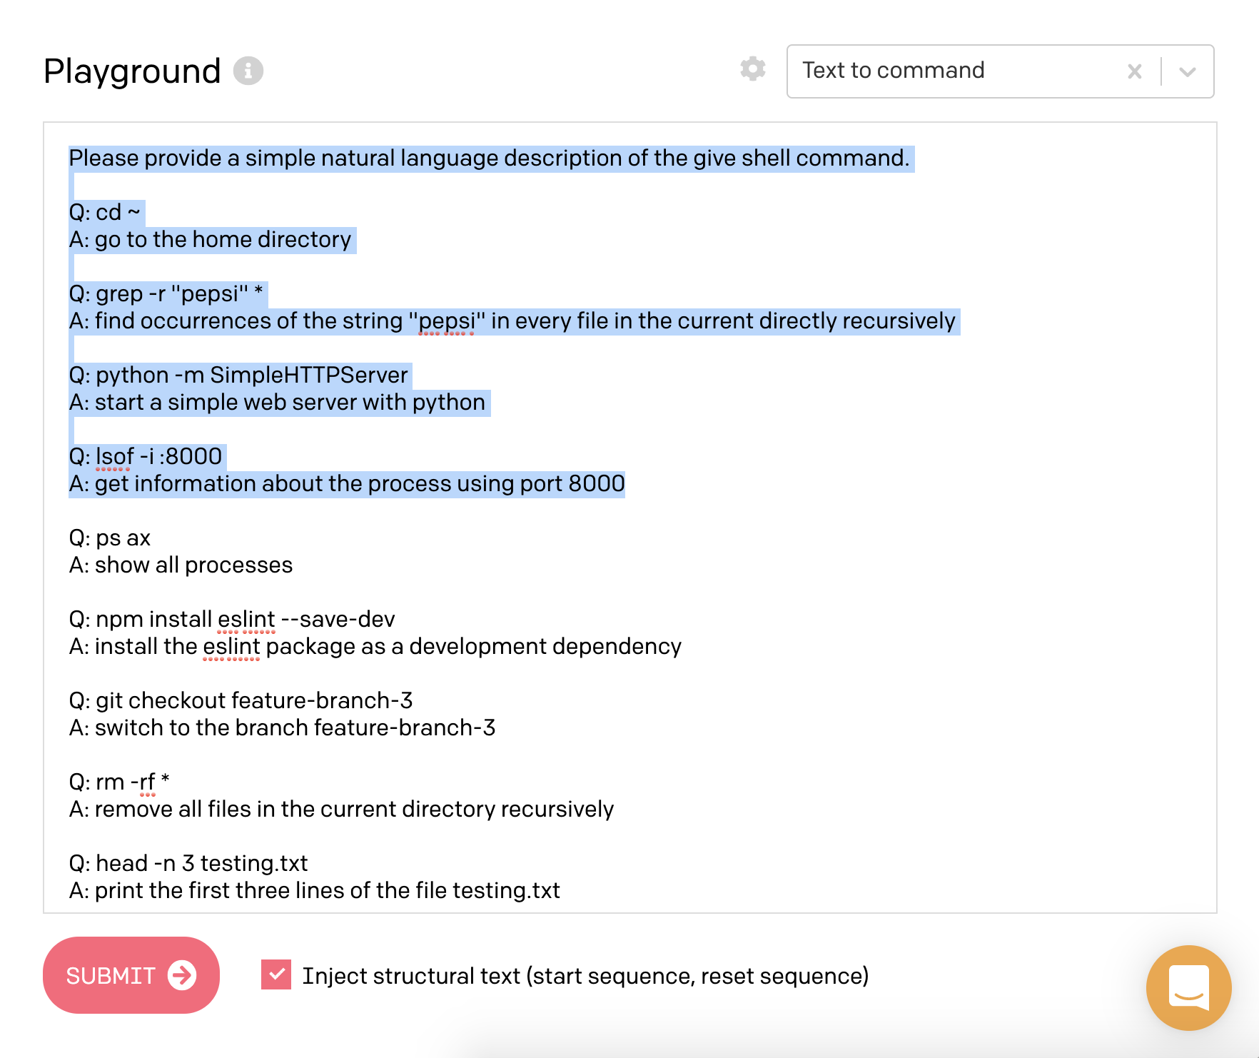Click the underlined "pepsi" in the answer line
The height and width of the screenshot is (1058, 1259).
447,321
